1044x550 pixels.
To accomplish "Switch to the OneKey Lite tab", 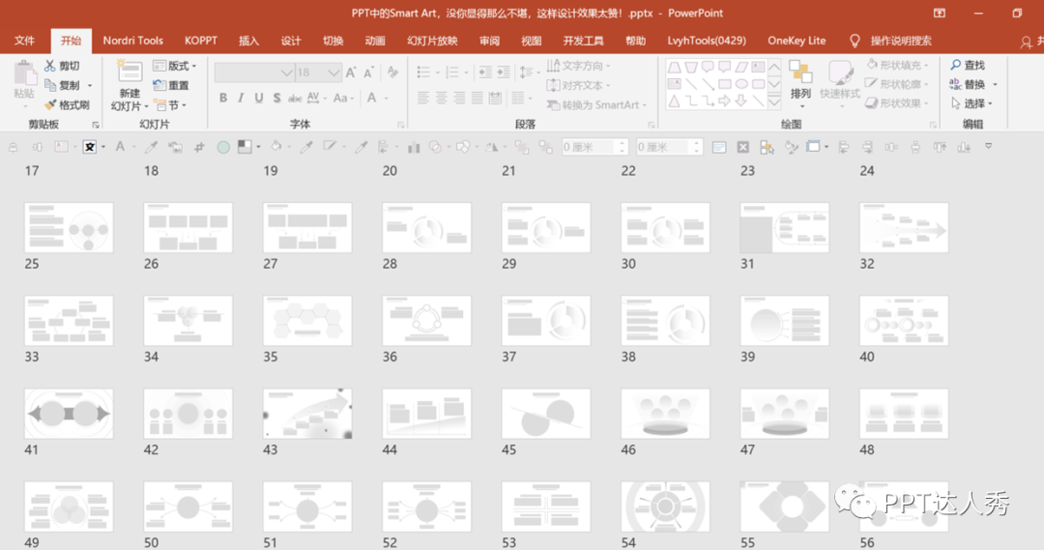I will click(797, 41).
